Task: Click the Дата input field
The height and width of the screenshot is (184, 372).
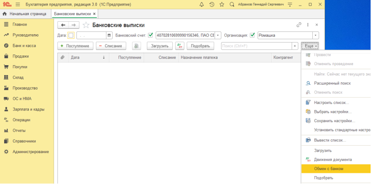Action: coord(91,36)
